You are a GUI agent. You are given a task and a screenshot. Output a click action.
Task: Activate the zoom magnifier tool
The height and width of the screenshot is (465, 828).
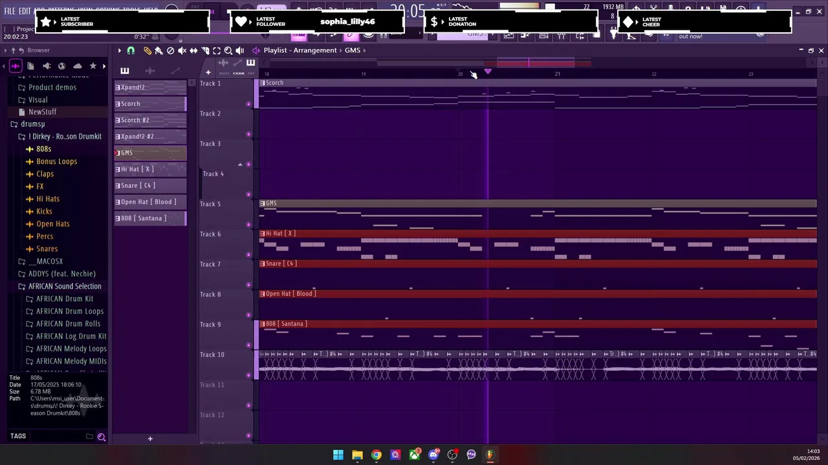228,50
